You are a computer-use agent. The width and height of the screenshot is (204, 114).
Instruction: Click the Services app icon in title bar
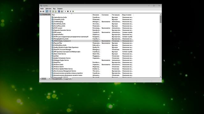(x=41, y=6)
